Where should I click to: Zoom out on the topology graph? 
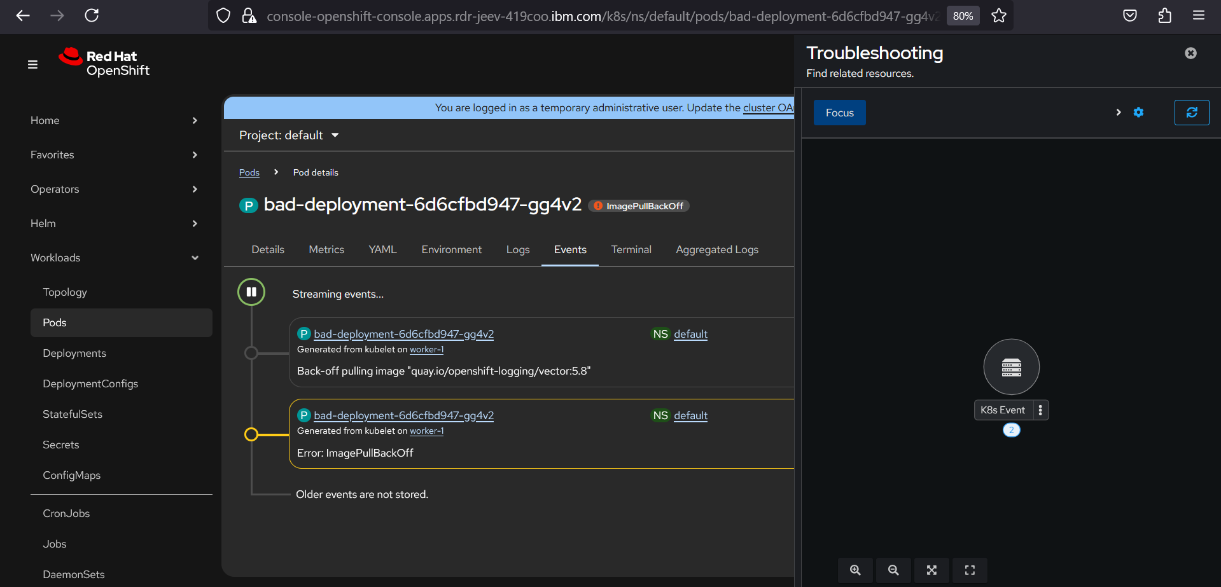point(893,570)
